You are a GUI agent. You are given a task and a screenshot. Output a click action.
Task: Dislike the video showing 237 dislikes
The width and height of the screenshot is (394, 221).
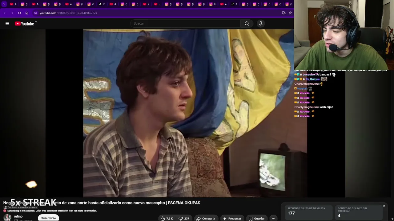coord(184,219)
